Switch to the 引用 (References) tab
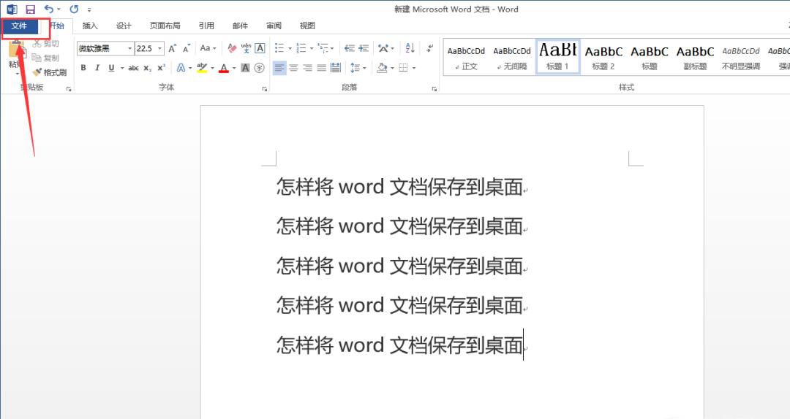Viewport: 790px width, 419px height. (206, 26)
